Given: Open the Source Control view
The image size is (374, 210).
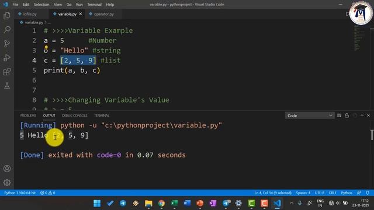Looking at the screenshot, I should click(x=7, y=44).
